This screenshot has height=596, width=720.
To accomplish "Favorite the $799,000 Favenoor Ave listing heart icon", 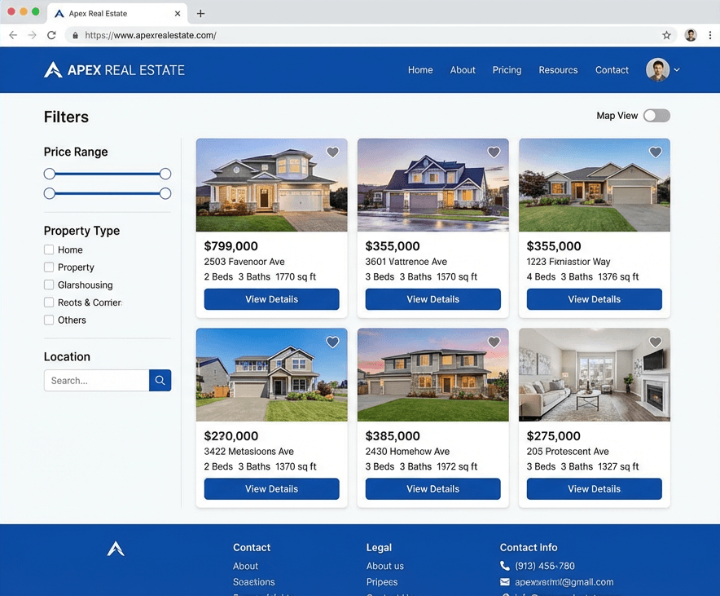I will point(332,152).
